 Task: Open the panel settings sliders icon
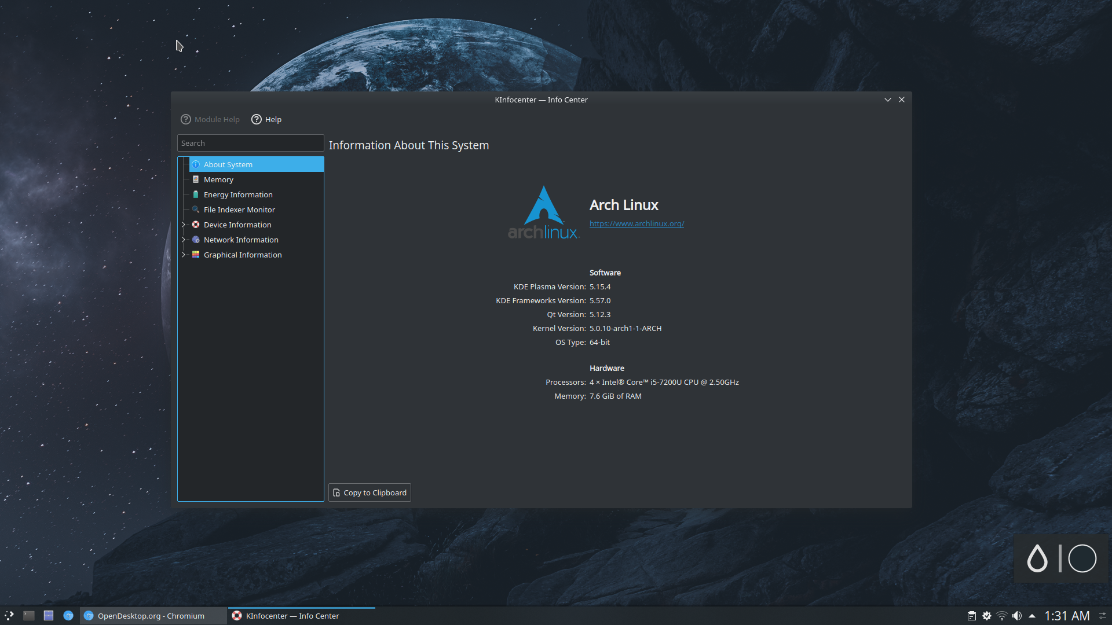(1103, 616)
